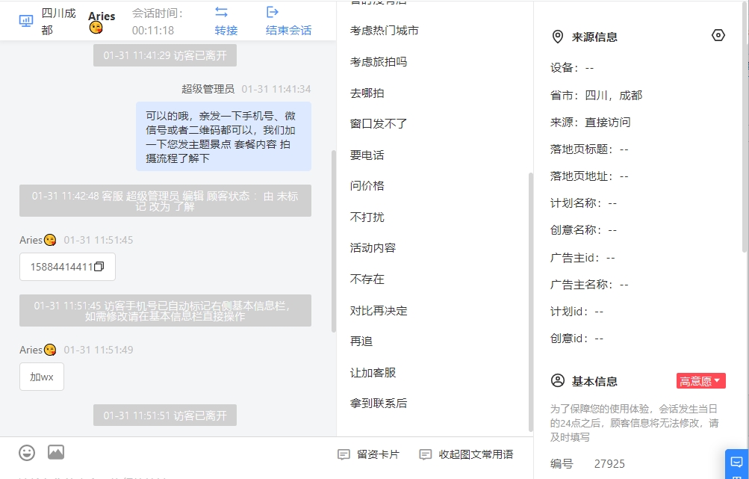The image size is (749, 479).
Task: Click the 广告主名称 row
Action: pyautogui.click(x=589, y=285)
